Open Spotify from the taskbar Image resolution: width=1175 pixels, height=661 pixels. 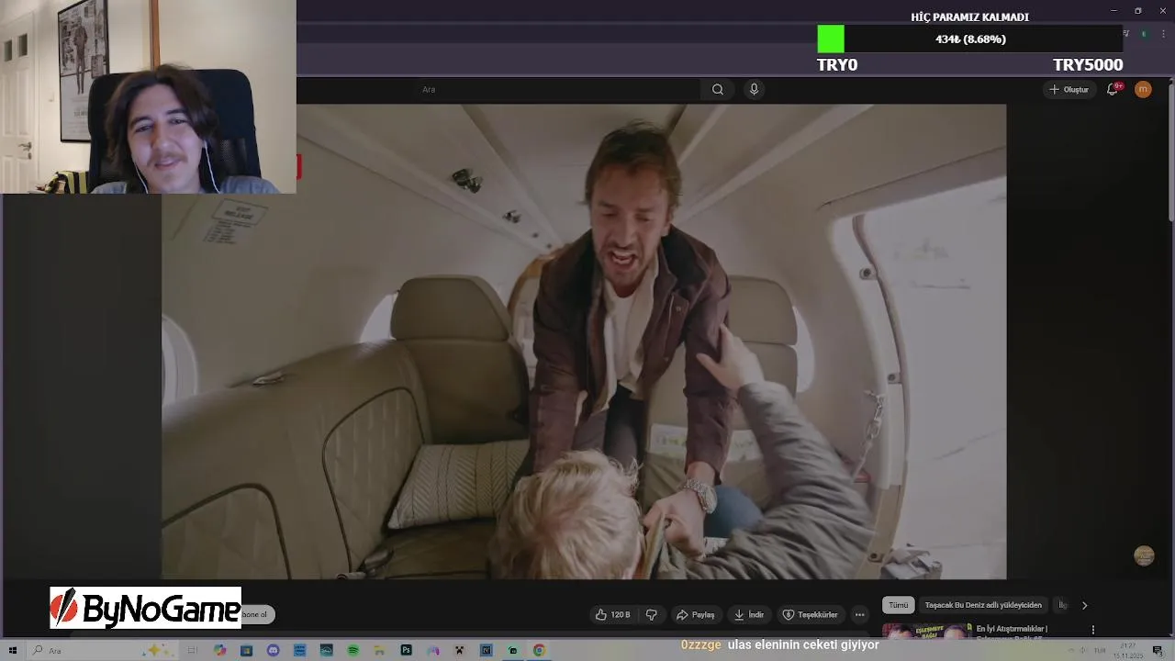352,650
